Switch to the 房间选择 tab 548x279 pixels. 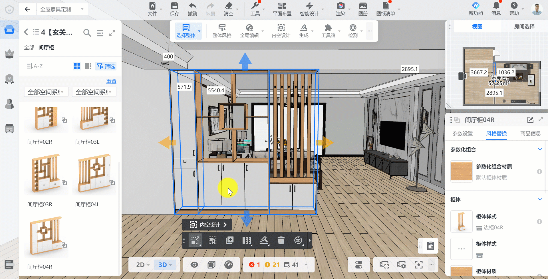pos(524,27)
